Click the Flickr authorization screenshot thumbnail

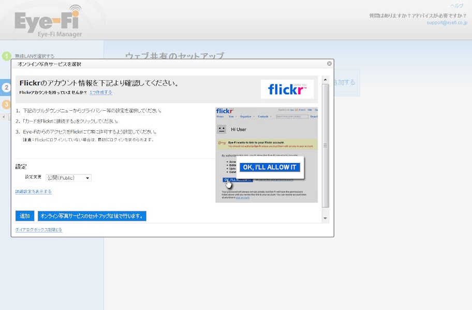pos(267,155)
